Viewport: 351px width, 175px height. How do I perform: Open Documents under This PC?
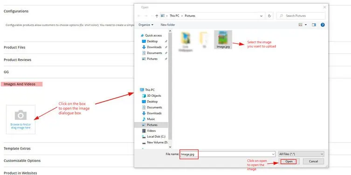154,107
